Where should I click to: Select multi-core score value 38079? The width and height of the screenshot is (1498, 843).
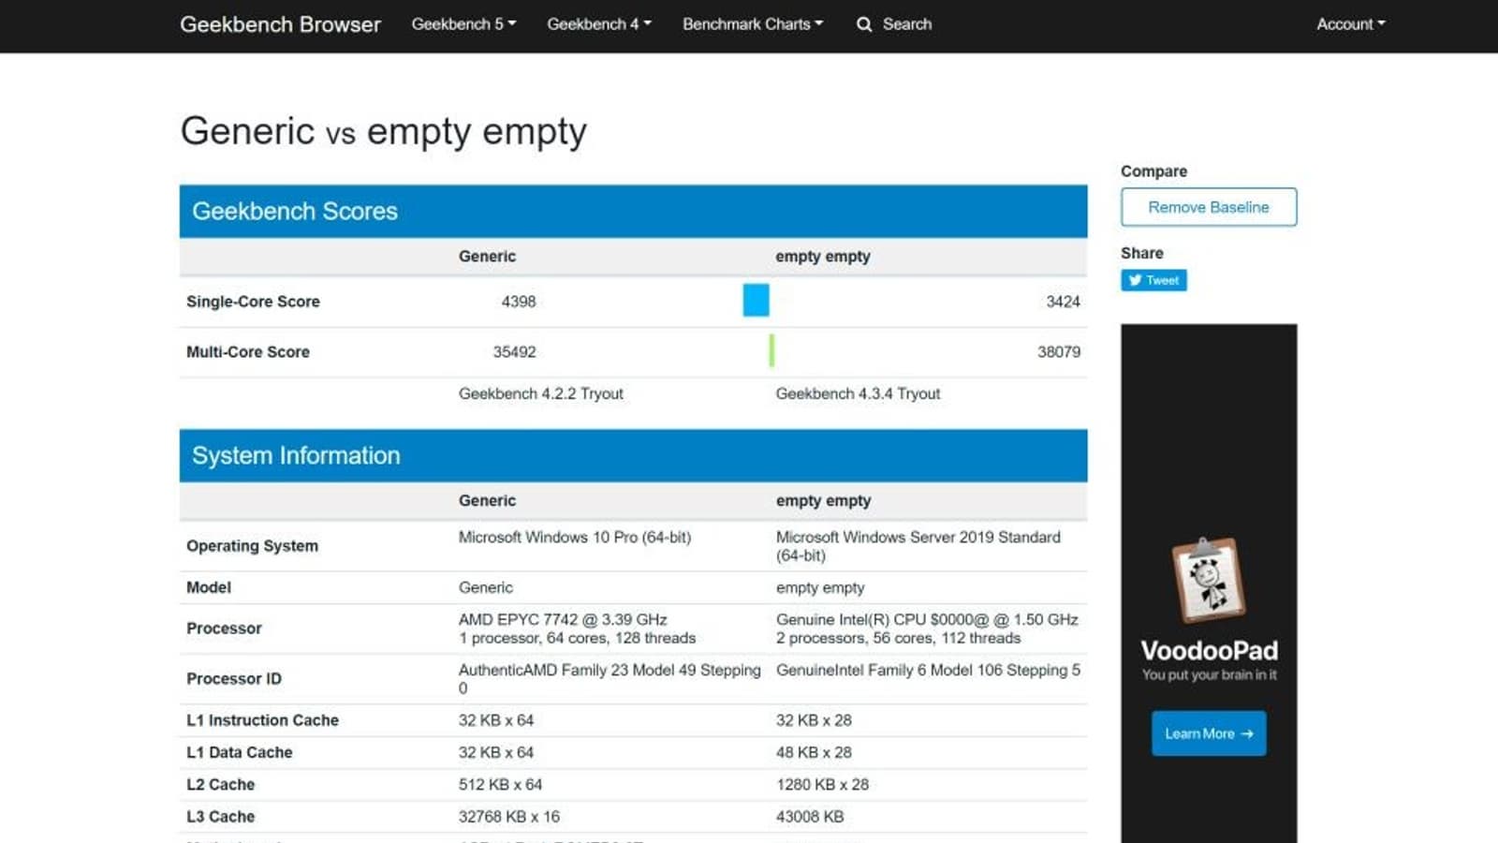[x=1059, y=352]
